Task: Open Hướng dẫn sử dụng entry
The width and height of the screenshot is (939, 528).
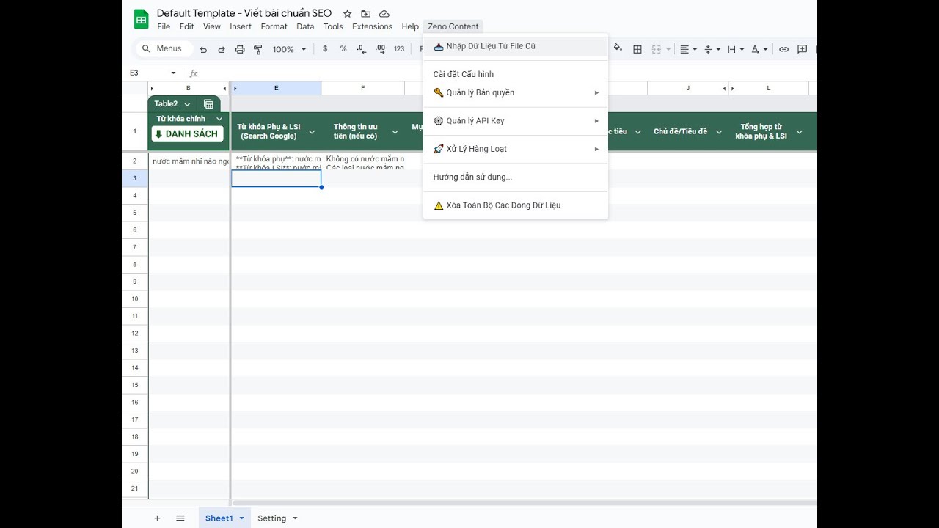Action: click(x=516, y=177)
